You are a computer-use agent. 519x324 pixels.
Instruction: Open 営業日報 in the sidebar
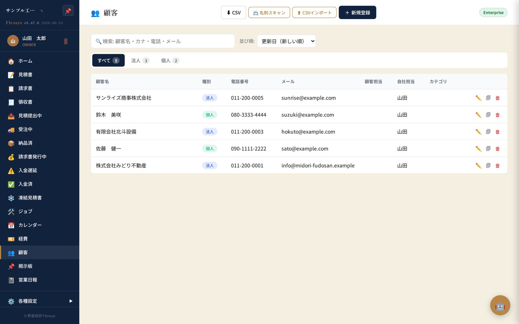coord(40,280)
